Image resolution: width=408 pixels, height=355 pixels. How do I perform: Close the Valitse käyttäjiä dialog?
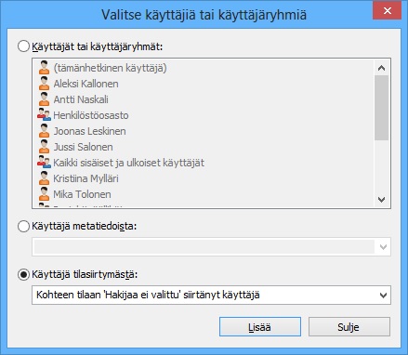(388, 11)
